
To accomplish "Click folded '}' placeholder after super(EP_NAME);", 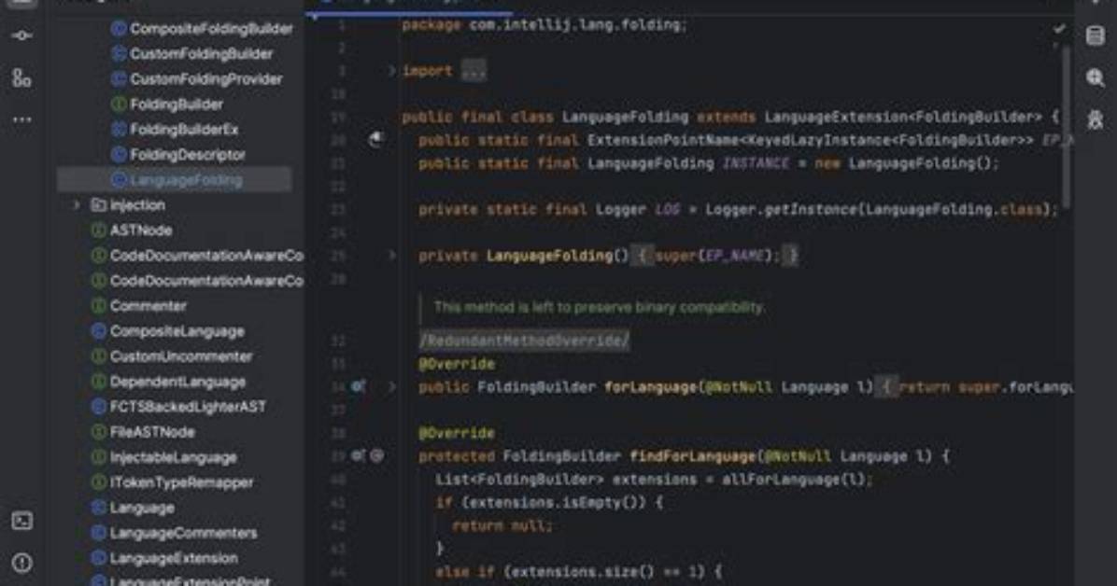I will (x=791, y=256).
